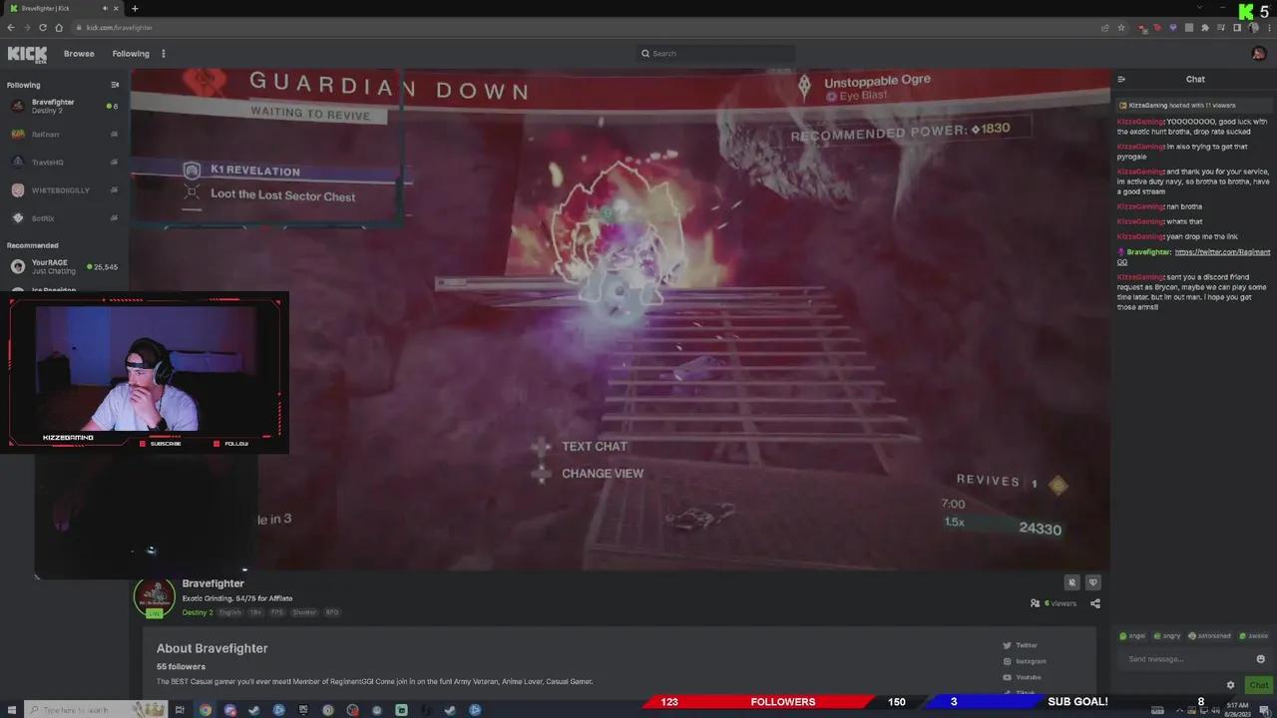Click the Destiny 2 category link under the stream title
The height and width of the screenshot is (718, 1277).
(x=198, y=612)
